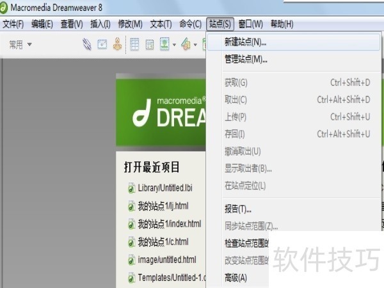
Task: Open the 命令(C) menu
Action: (190, 24)
